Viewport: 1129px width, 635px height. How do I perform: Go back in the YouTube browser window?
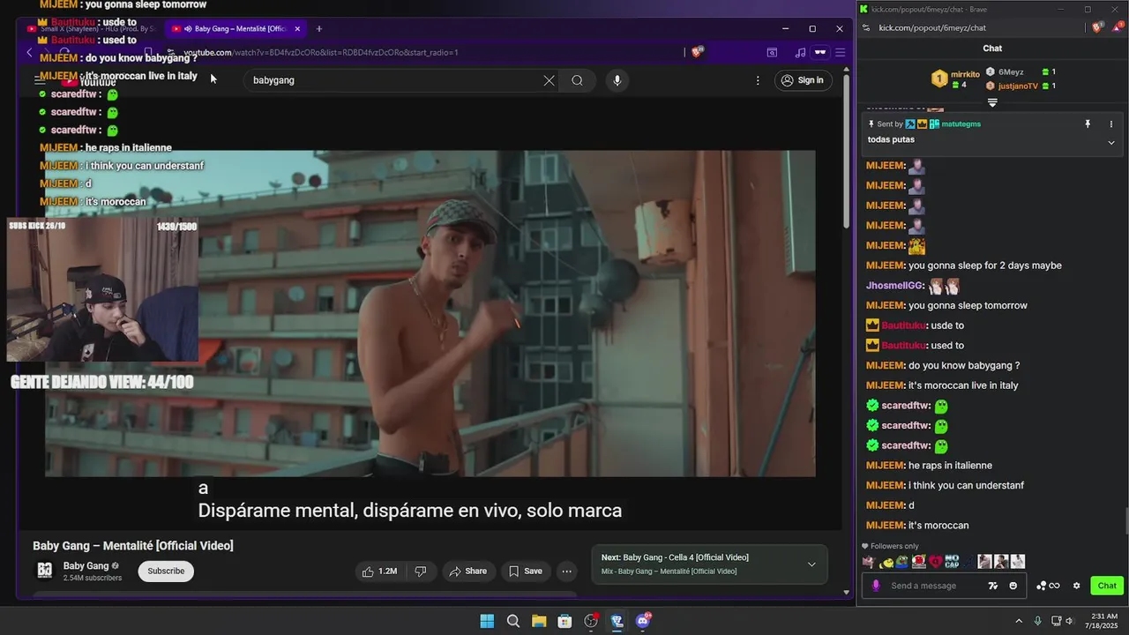point(29,52)
